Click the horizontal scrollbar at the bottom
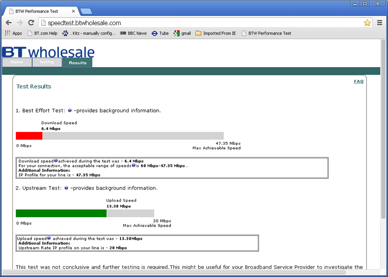The image size is (388, 277). coord(174,272)
